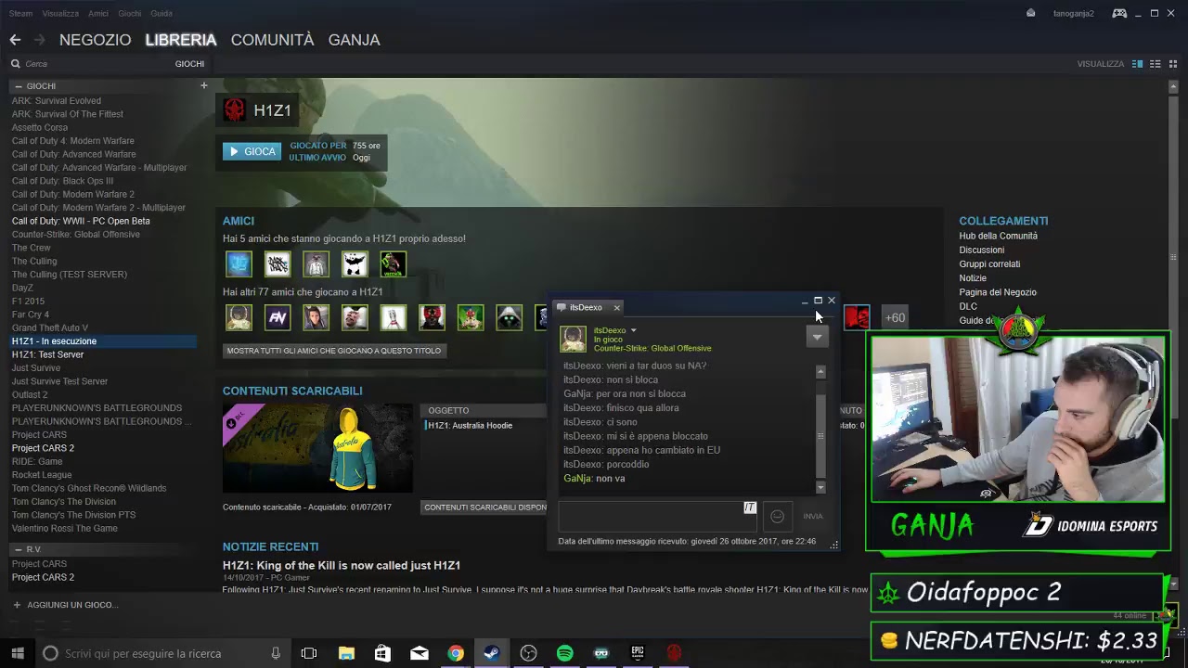
Task: Click the GIOCA play button
Action: pyautogui.click(x=252, y=151)
